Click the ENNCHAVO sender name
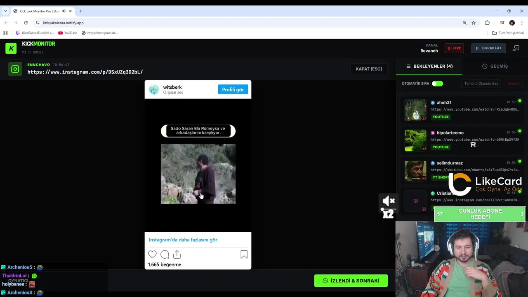 pos(38,65)
